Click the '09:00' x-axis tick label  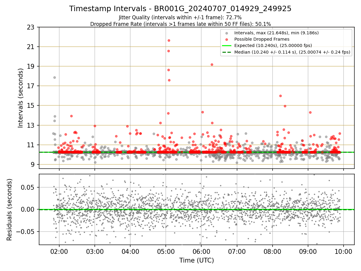[x=308, y=251]
